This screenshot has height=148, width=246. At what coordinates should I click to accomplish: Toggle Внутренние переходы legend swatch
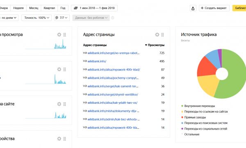(182, 106)
